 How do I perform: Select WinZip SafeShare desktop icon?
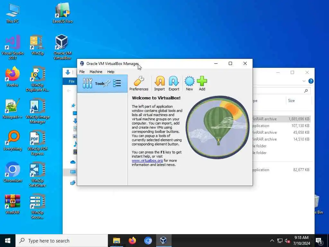37,175
